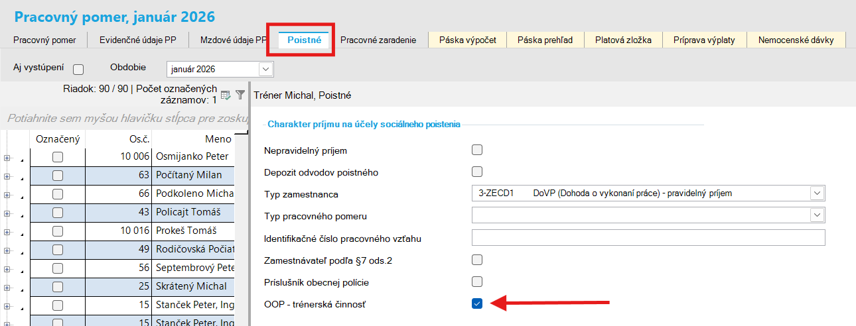The width and height of the screenshot is (856, 326).
Task: Mark the Prokeš Tomáš row checkbox
Action: (58, 231)
